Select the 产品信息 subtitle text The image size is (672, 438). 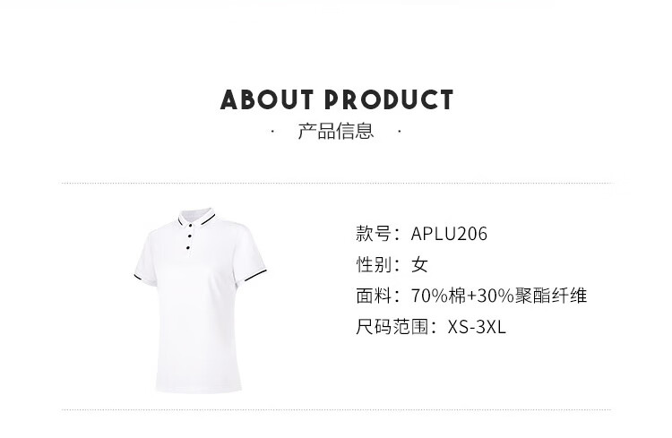pos(336,131)
